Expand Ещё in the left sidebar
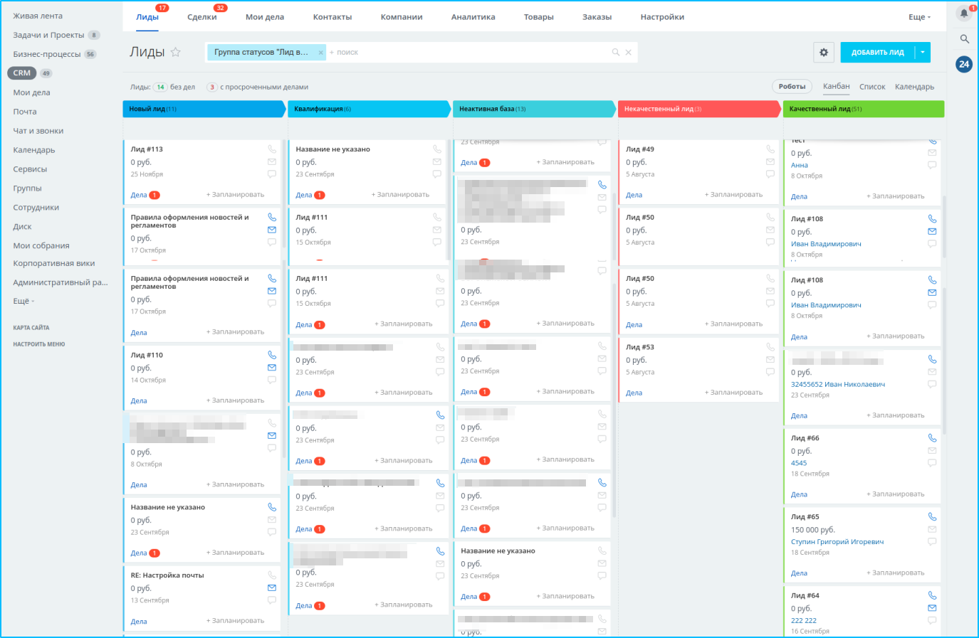 point(23,301)
